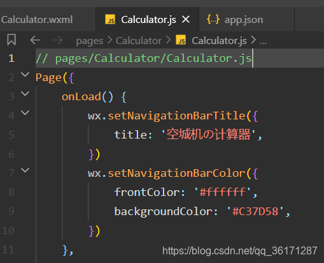Viewport: 324px width, 263px height.
Task: Click the JSON braces icon on app.json tab
Action: pyautogui.click(x=213, y=19)
